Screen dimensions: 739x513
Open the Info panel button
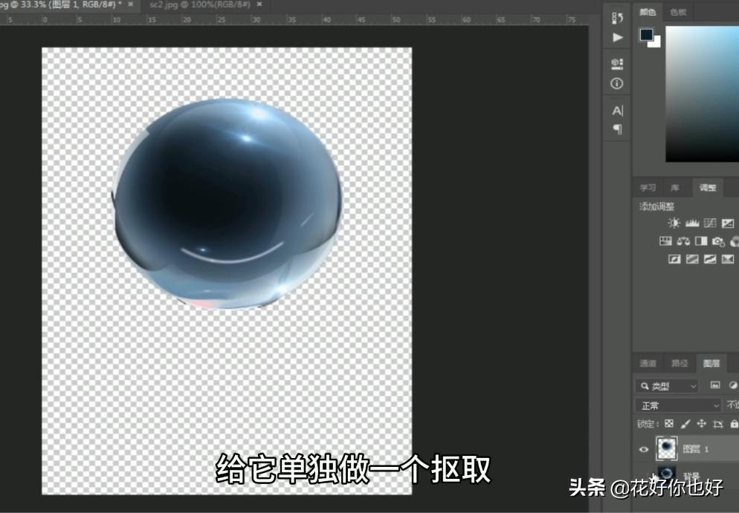point(617,83)
